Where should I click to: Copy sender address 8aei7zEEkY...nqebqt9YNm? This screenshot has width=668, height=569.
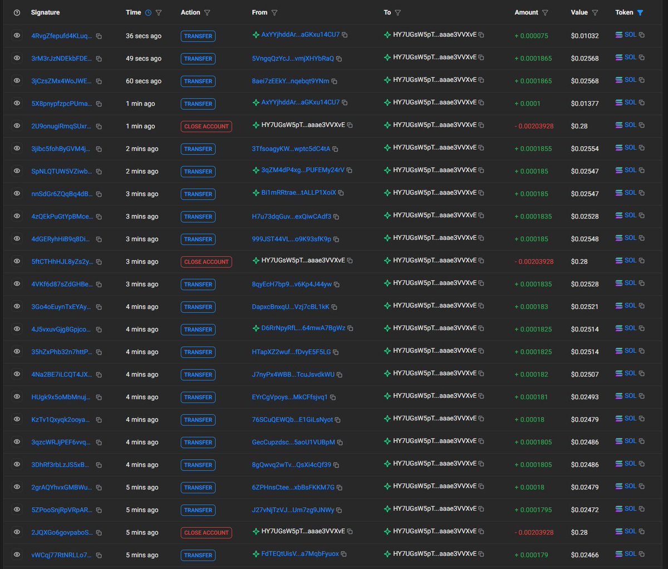334,81
